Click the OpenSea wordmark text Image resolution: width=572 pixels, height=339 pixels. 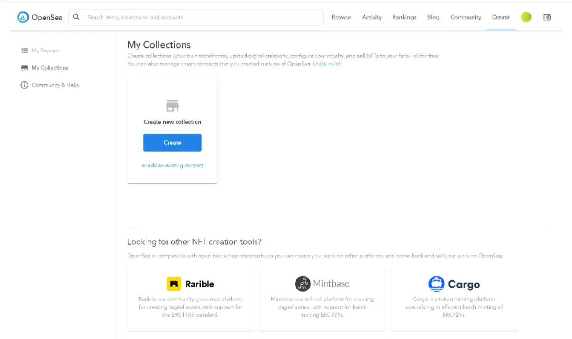tap(47, 18)
